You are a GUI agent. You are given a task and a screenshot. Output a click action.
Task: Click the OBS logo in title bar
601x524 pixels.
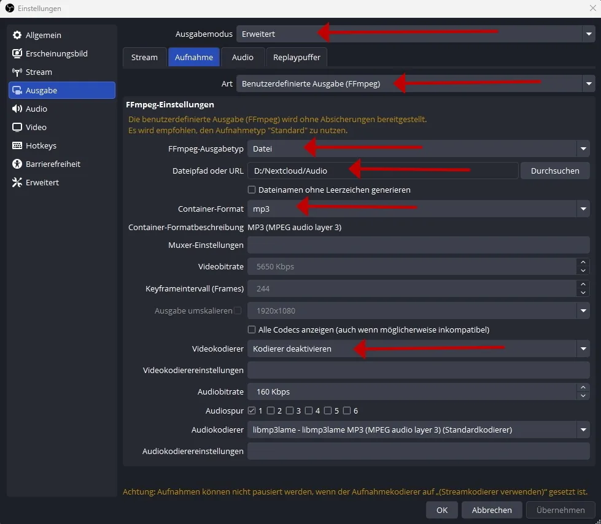click(10, 8)
